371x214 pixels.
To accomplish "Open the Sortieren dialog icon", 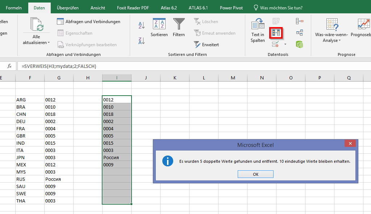I will (159, 25).
